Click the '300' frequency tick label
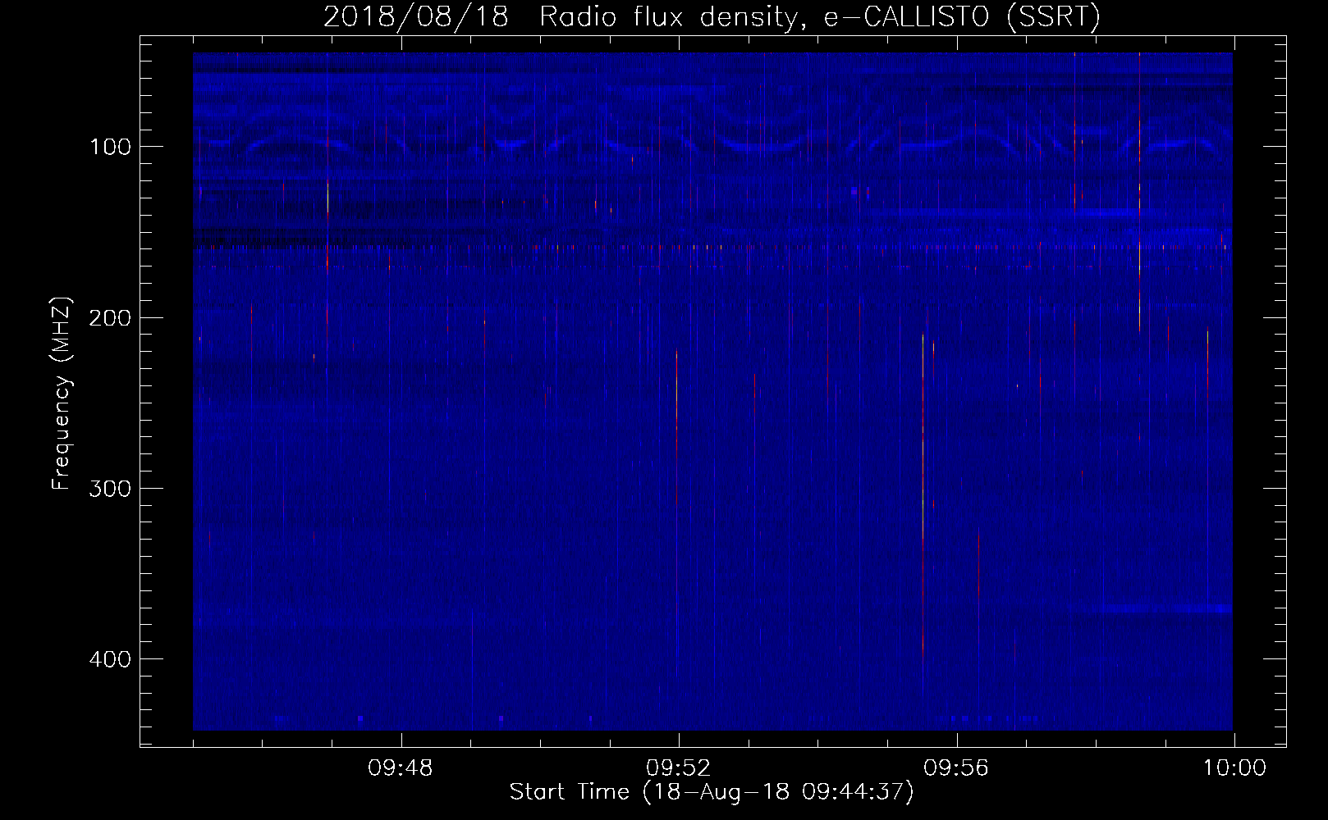Viewport: 1328px width, 820px height. pyautogui.click(x=108, y=488)
